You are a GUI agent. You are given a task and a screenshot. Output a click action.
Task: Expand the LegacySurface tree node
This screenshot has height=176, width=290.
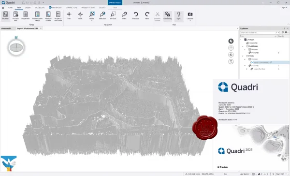coord(246,69)
